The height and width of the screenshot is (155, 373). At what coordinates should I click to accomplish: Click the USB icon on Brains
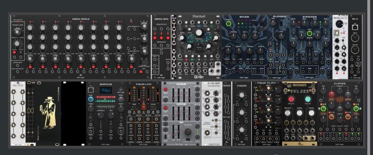tap(90, 90)
